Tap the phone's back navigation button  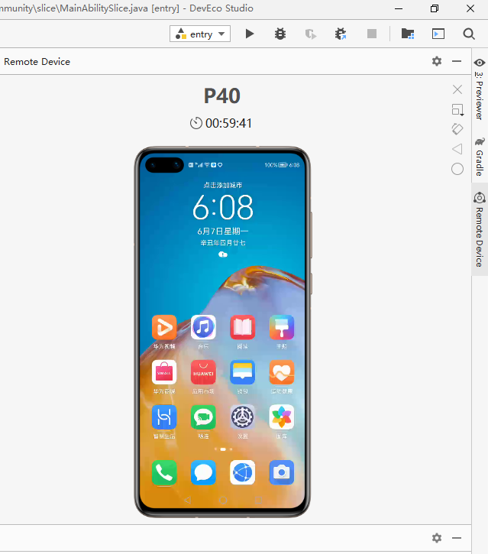tap(188, 500)
